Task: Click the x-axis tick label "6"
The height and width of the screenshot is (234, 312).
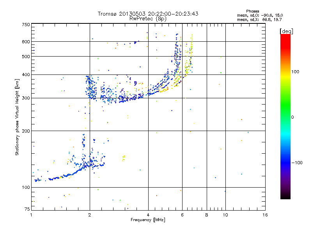Action: tap(182, 215)
